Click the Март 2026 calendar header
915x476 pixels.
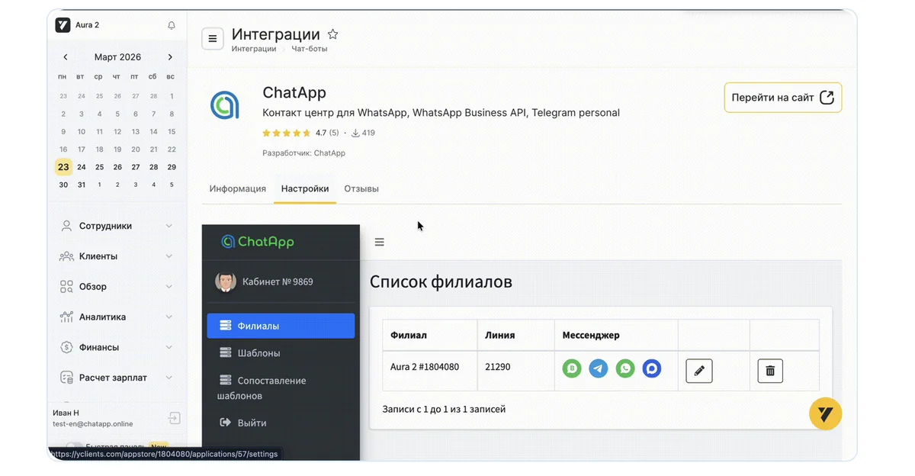[x=117, y=57]
